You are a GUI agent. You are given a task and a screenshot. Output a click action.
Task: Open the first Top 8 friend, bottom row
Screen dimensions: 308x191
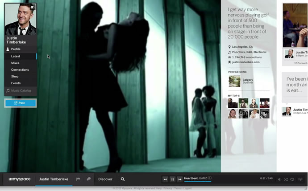click(x=233, y=114)
